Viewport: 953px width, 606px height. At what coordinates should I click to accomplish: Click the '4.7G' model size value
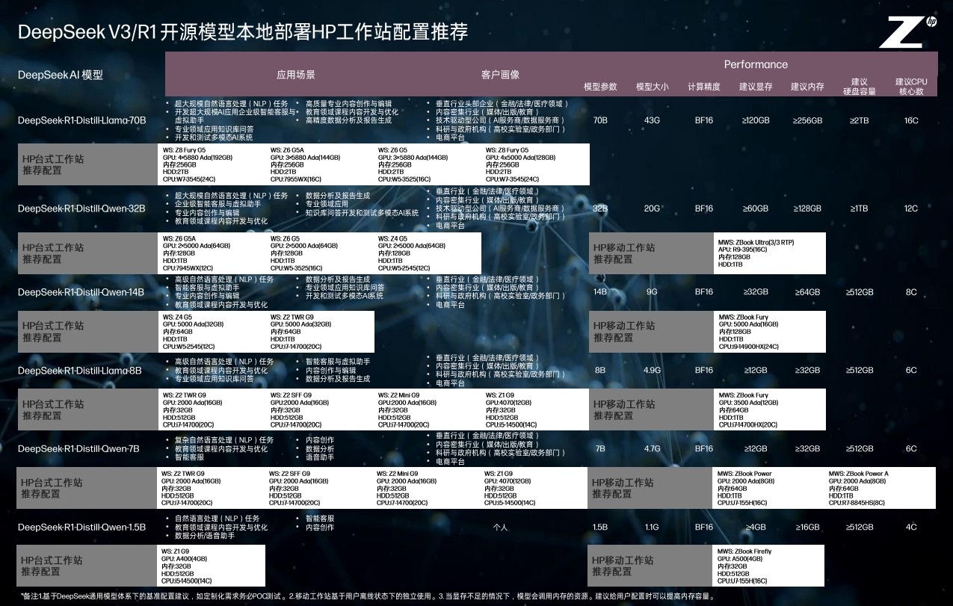[x=653, y=449]
